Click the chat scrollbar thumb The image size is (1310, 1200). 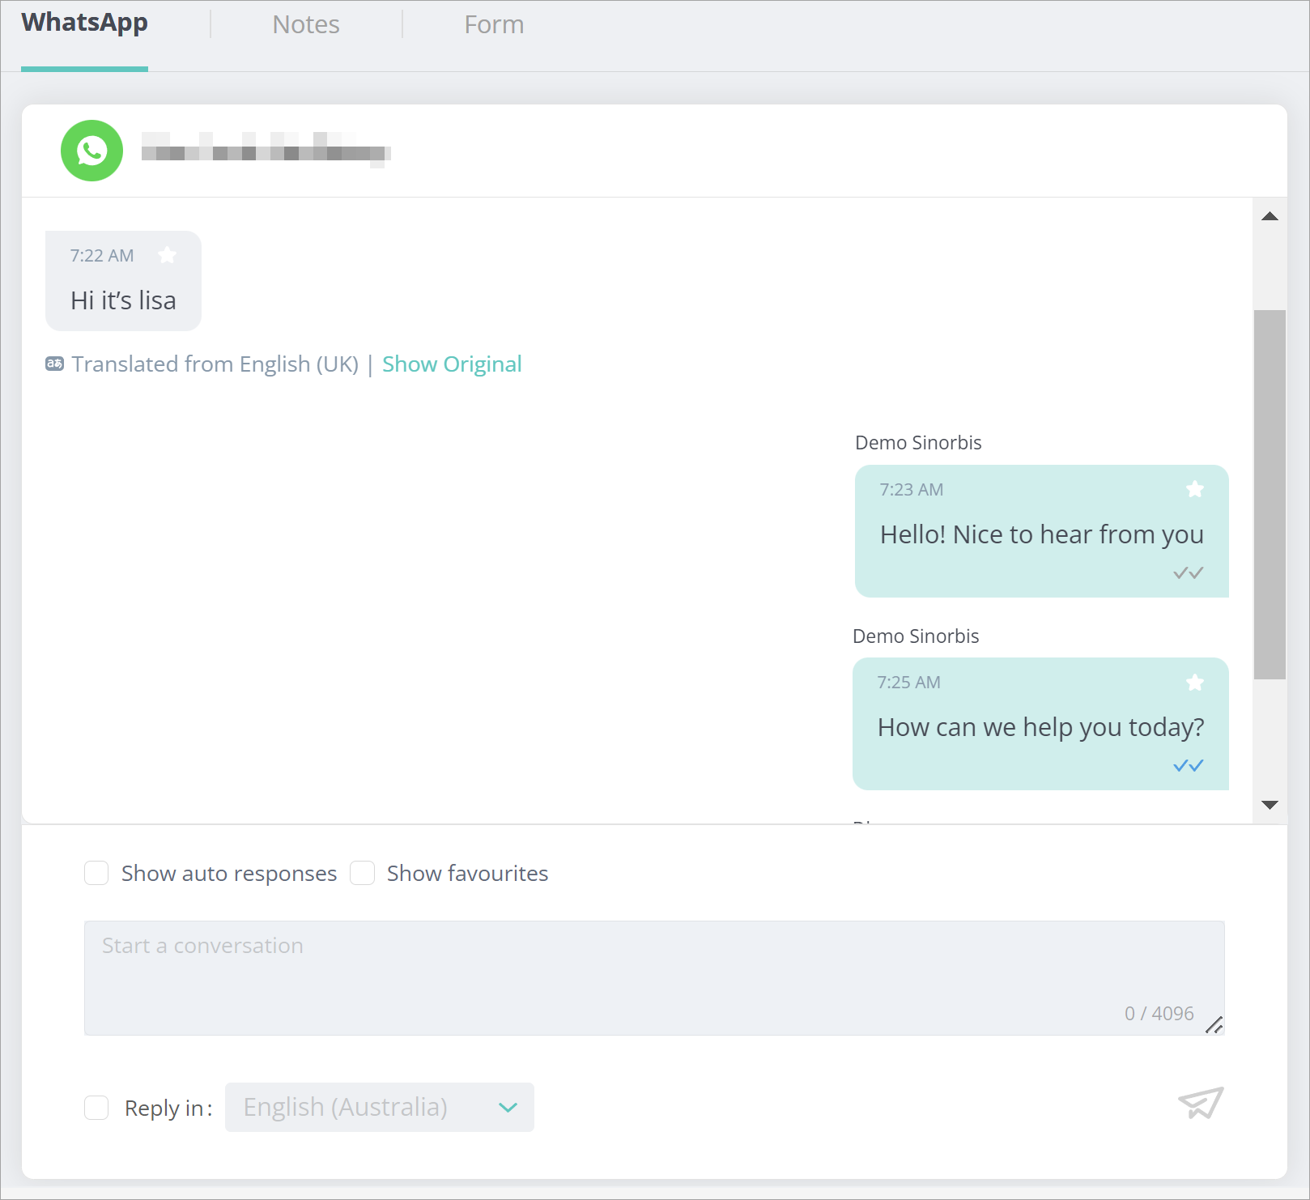[x=1270, y=494]
